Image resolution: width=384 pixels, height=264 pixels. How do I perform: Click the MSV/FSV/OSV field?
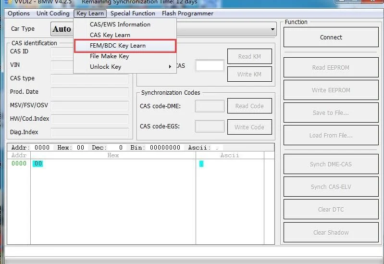click(x=90, y=105)
